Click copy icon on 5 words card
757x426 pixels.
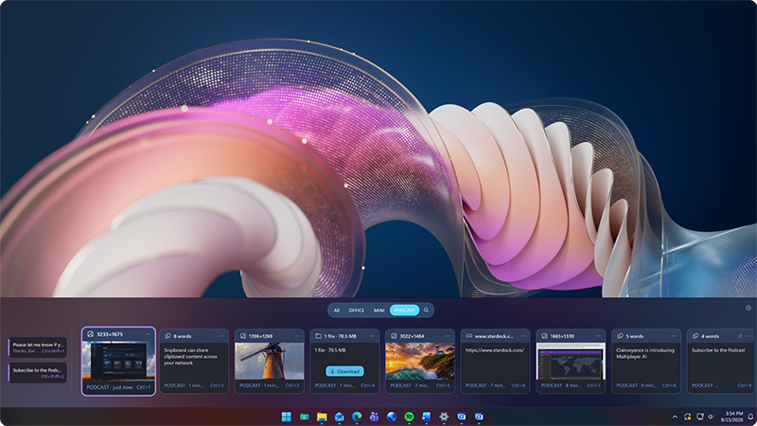[620, 336]
